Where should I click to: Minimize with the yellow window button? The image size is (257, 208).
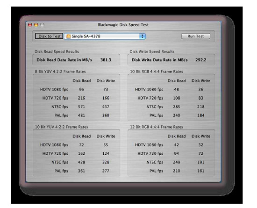point(36,25)
